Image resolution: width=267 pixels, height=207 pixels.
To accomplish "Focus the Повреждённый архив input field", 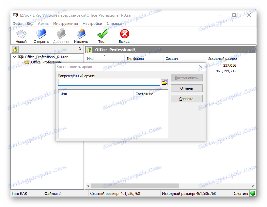I will pyautogui.click(x=109, y=82).
